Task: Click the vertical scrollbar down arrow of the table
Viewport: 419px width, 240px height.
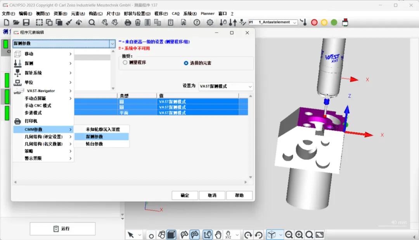Action: click(x=250, y=177)
